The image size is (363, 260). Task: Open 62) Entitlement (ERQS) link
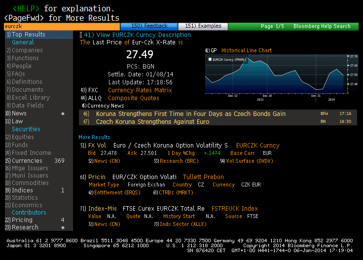114,192
